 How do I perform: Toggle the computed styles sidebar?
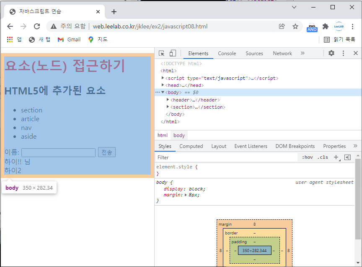(347, 158)
